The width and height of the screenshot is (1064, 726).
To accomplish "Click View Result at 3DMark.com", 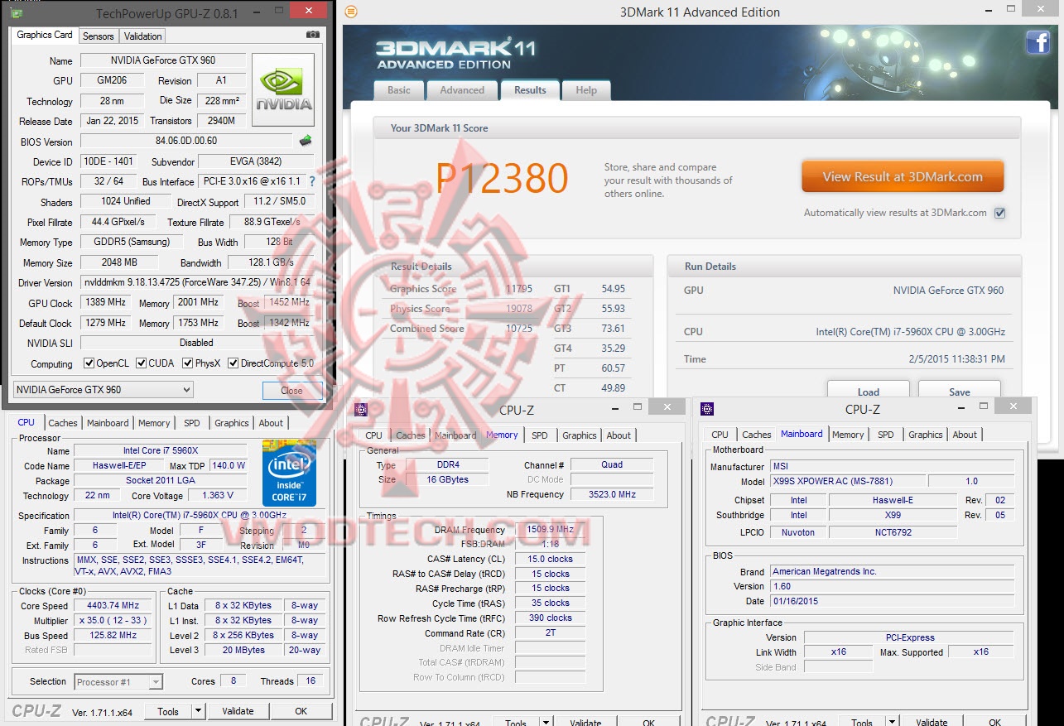I will click(903, 176).
